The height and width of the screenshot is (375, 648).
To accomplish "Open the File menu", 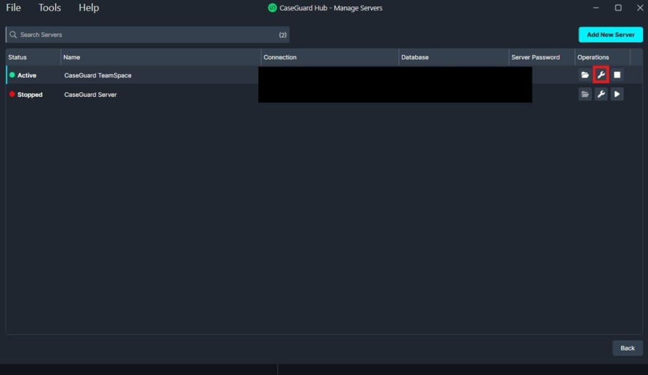I will point(12,8).
